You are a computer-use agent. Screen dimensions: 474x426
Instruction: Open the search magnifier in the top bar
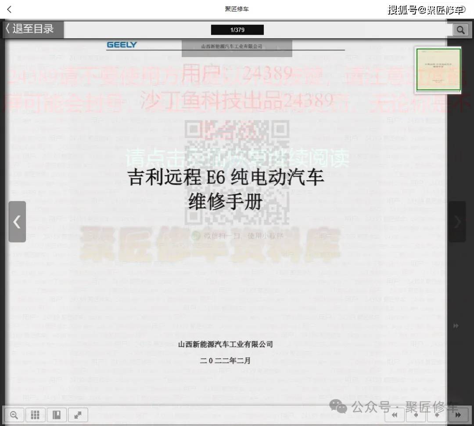tap(461, 29)
